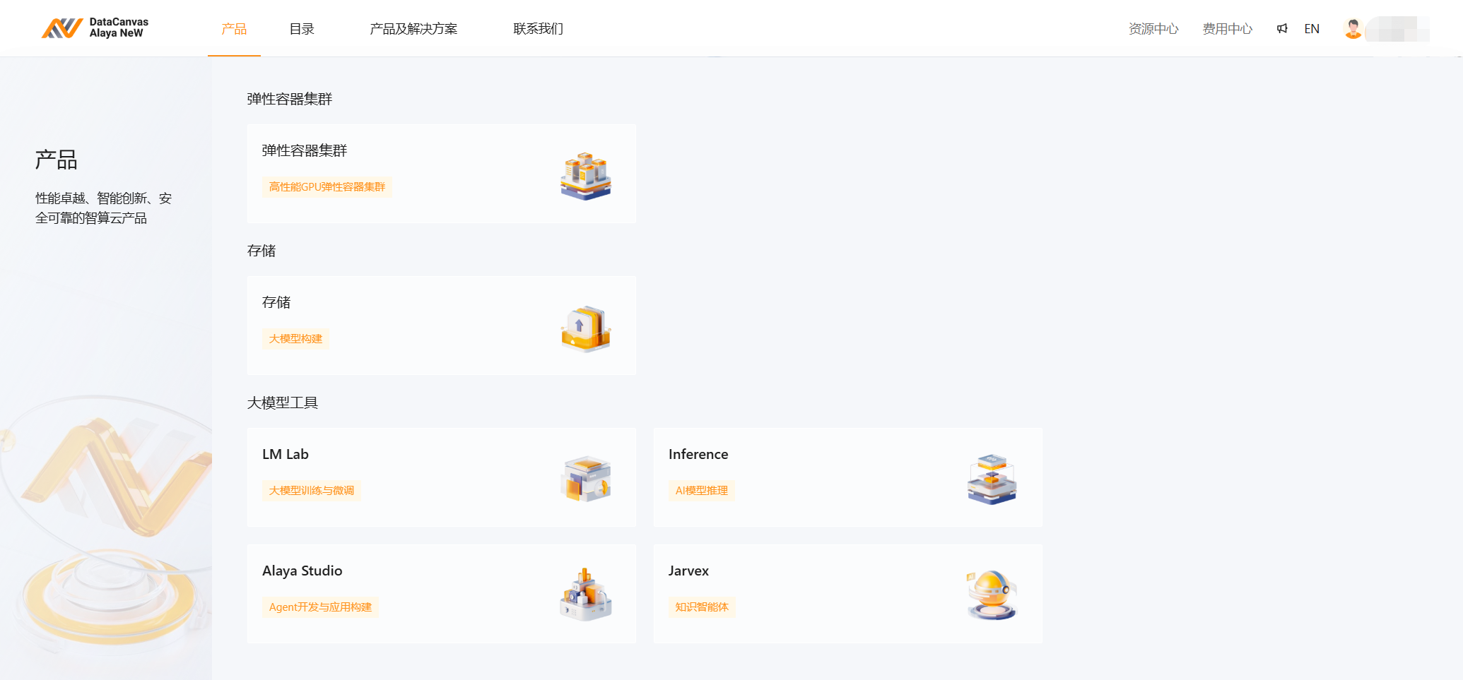Viewport: 1463px width, 680px height.
Task: Select the 产品 navigation tab
Action: pyautogui.click(x=234, y=29)
